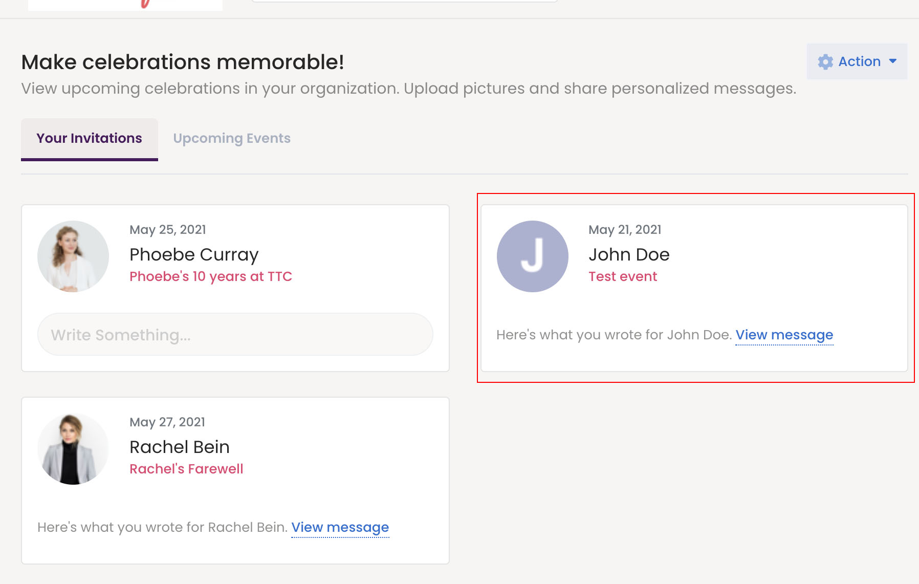Click the May 25, 2021 date
The image size is (919, 584).
167,229
